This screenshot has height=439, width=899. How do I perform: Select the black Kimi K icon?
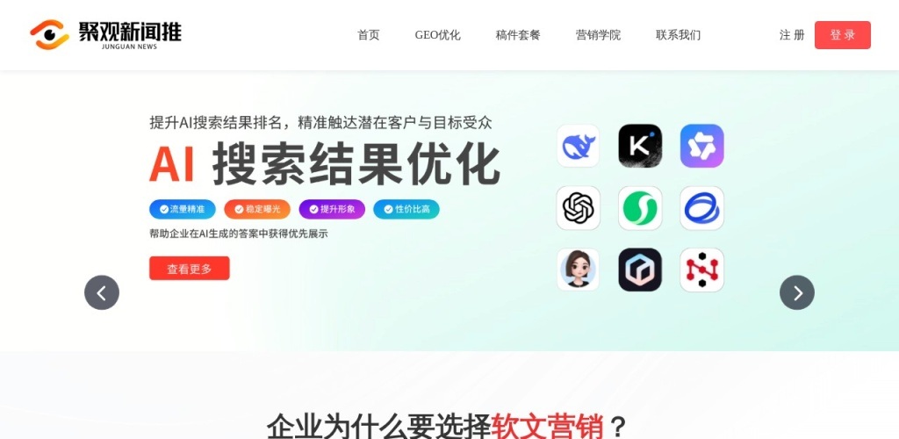[640, 146]
